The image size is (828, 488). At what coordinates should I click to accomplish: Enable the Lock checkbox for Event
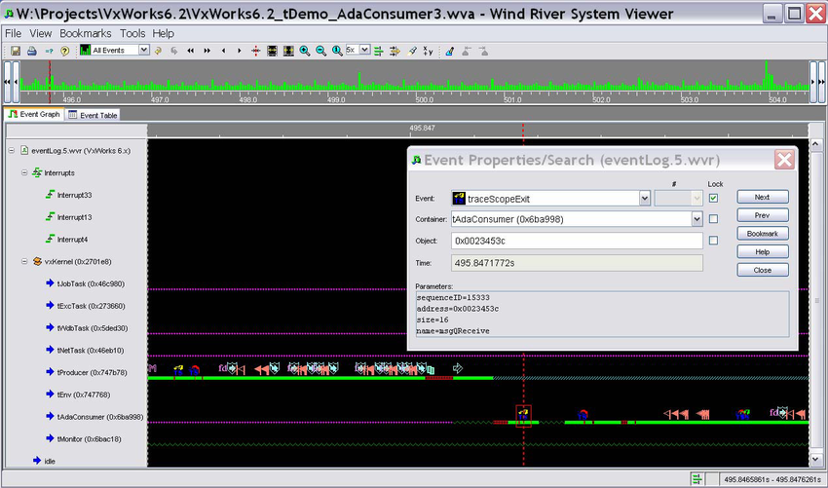[x=713, y=198]
